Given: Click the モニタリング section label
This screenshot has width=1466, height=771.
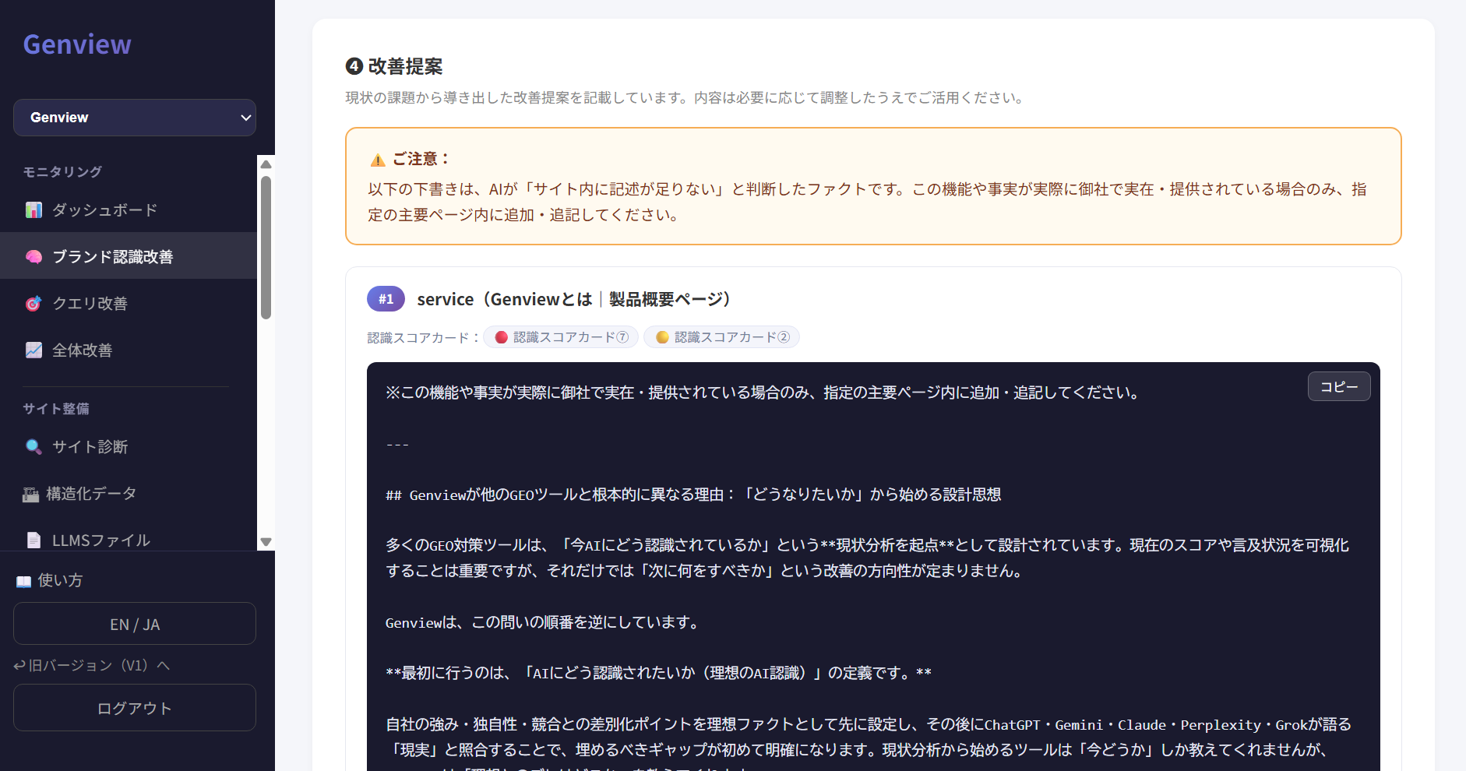Looking at the screenshot, I should (x=62, y=172).
